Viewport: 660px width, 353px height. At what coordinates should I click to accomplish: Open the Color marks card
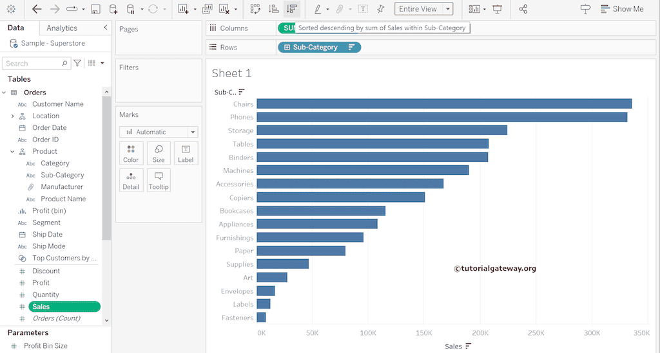click(x=131, y=153)
